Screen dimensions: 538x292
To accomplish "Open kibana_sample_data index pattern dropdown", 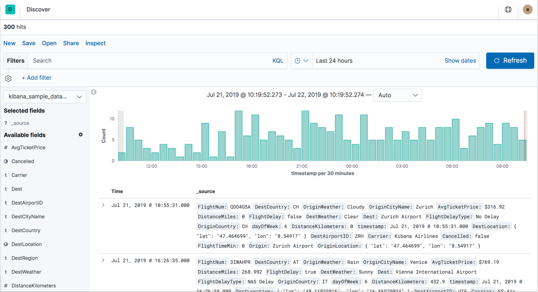I will click(x=45, y=97).
